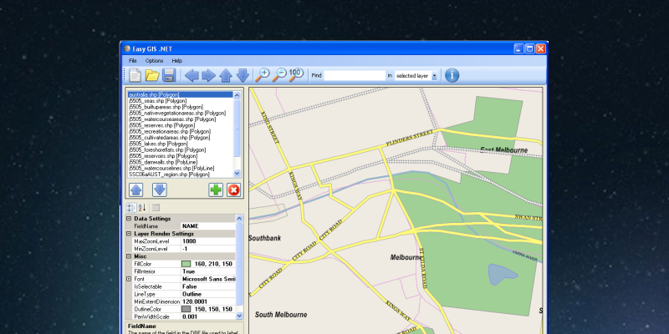Select the j5505_foreshoreflats.shp layer

point(181,150)
